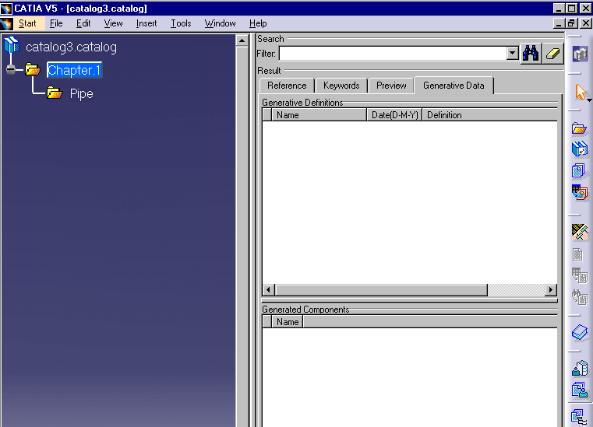
Task: Click the grayed Add Component document icon
Action: point(578,254)
